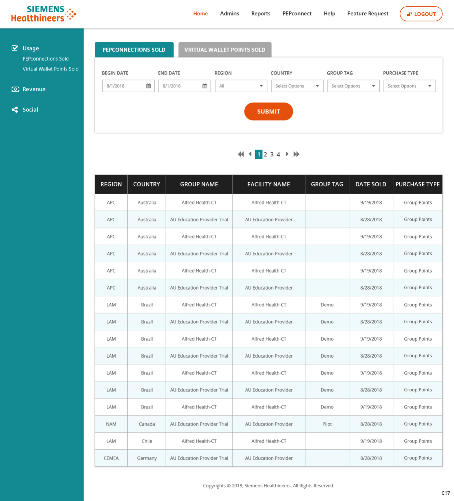
Task: Jump to first page with double-left arrow
Action: pos(241,154)
